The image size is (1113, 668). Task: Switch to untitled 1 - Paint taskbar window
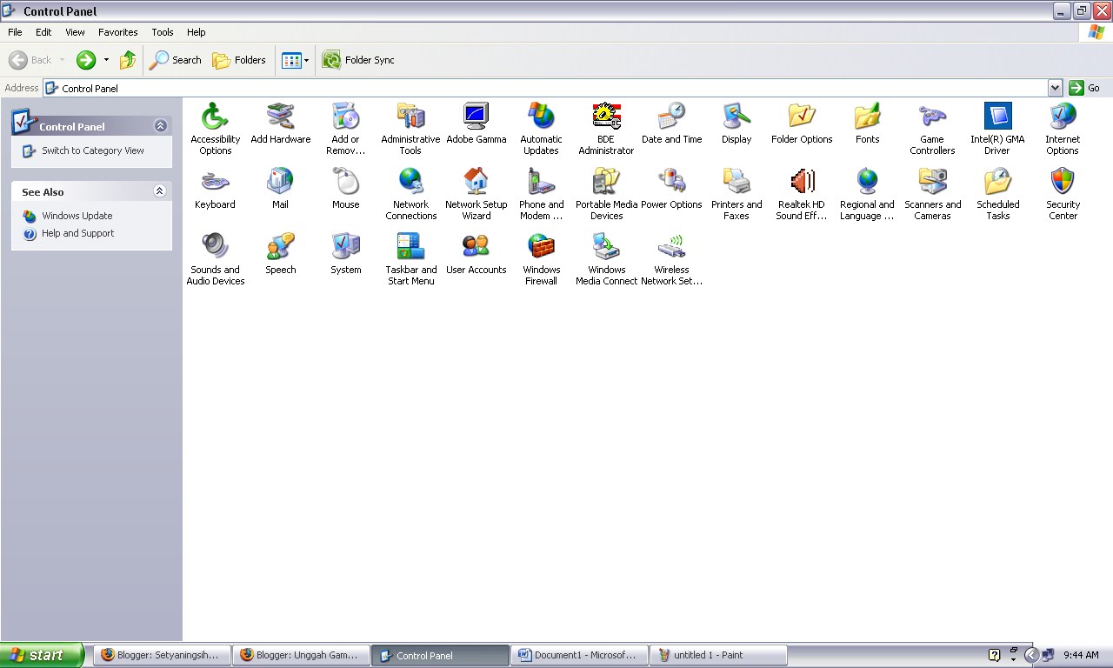[718, 655]
